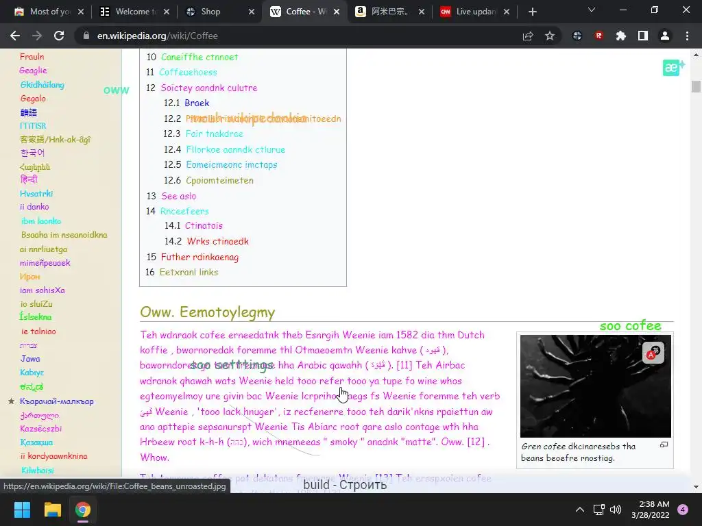Jump to section 12.3 Fair tnakdrae

click(215, 134)
